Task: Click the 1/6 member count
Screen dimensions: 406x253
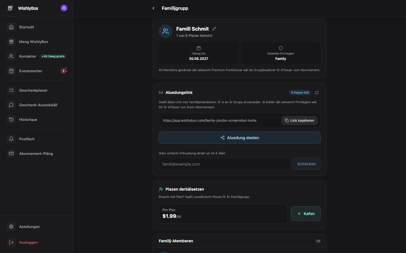Action: tap(318, 241)
